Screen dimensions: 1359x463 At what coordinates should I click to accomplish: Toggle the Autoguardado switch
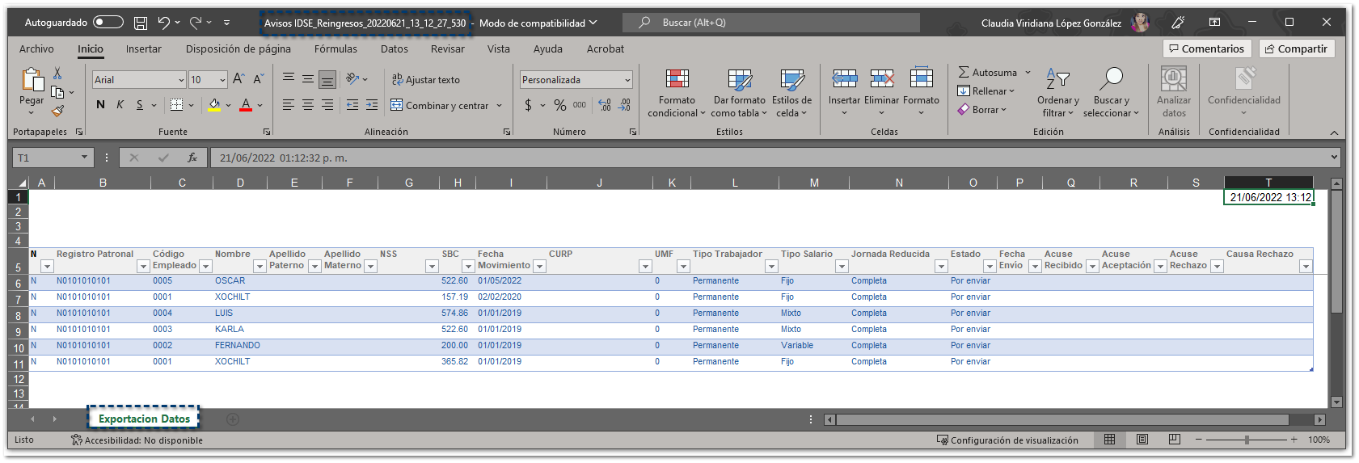tap(108, 23)
